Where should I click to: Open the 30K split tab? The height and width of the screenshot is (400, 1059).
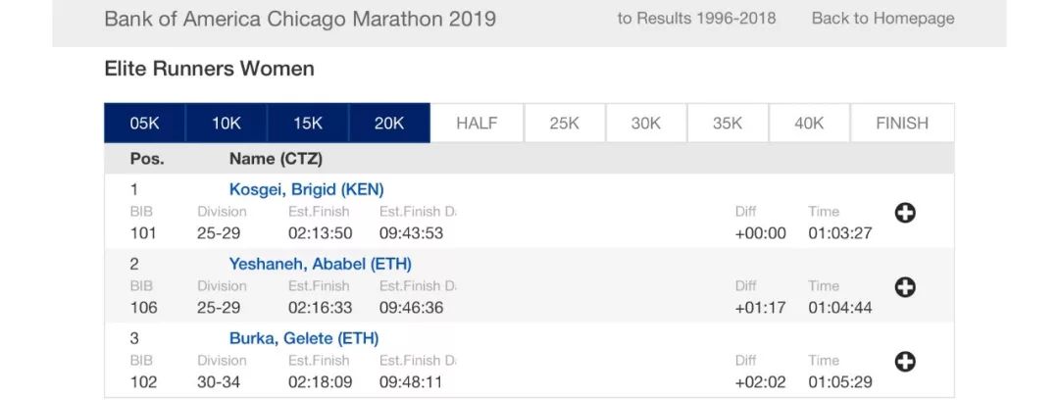pos(646,124)
